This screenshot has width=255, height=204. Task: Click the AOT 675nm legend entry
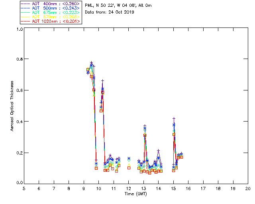(x=50, y=12)
